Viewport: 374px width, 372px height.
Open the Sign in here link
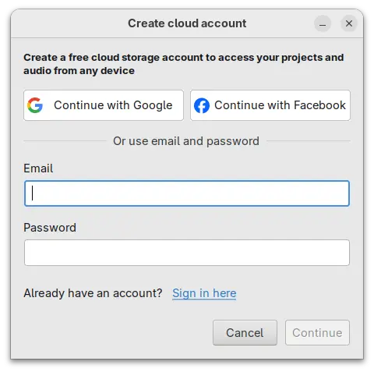pos(204,293)
